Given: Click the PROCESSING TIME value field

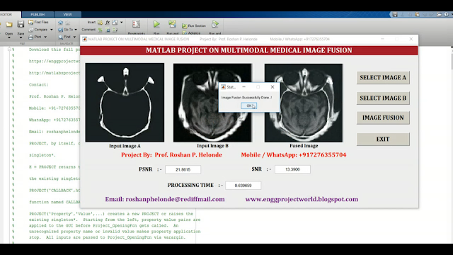Looking at the screenshot, I should coord(243,186).
